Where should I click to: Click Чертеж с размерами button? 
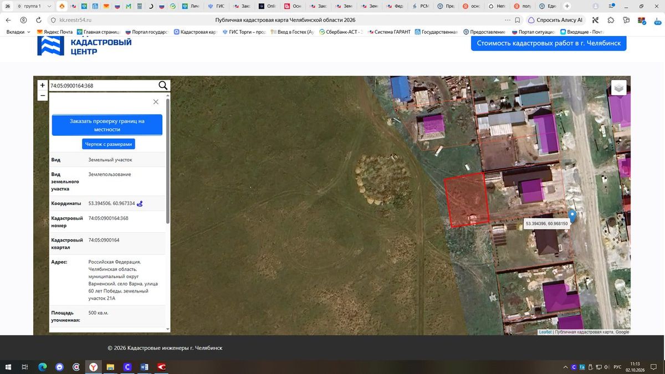109,144
